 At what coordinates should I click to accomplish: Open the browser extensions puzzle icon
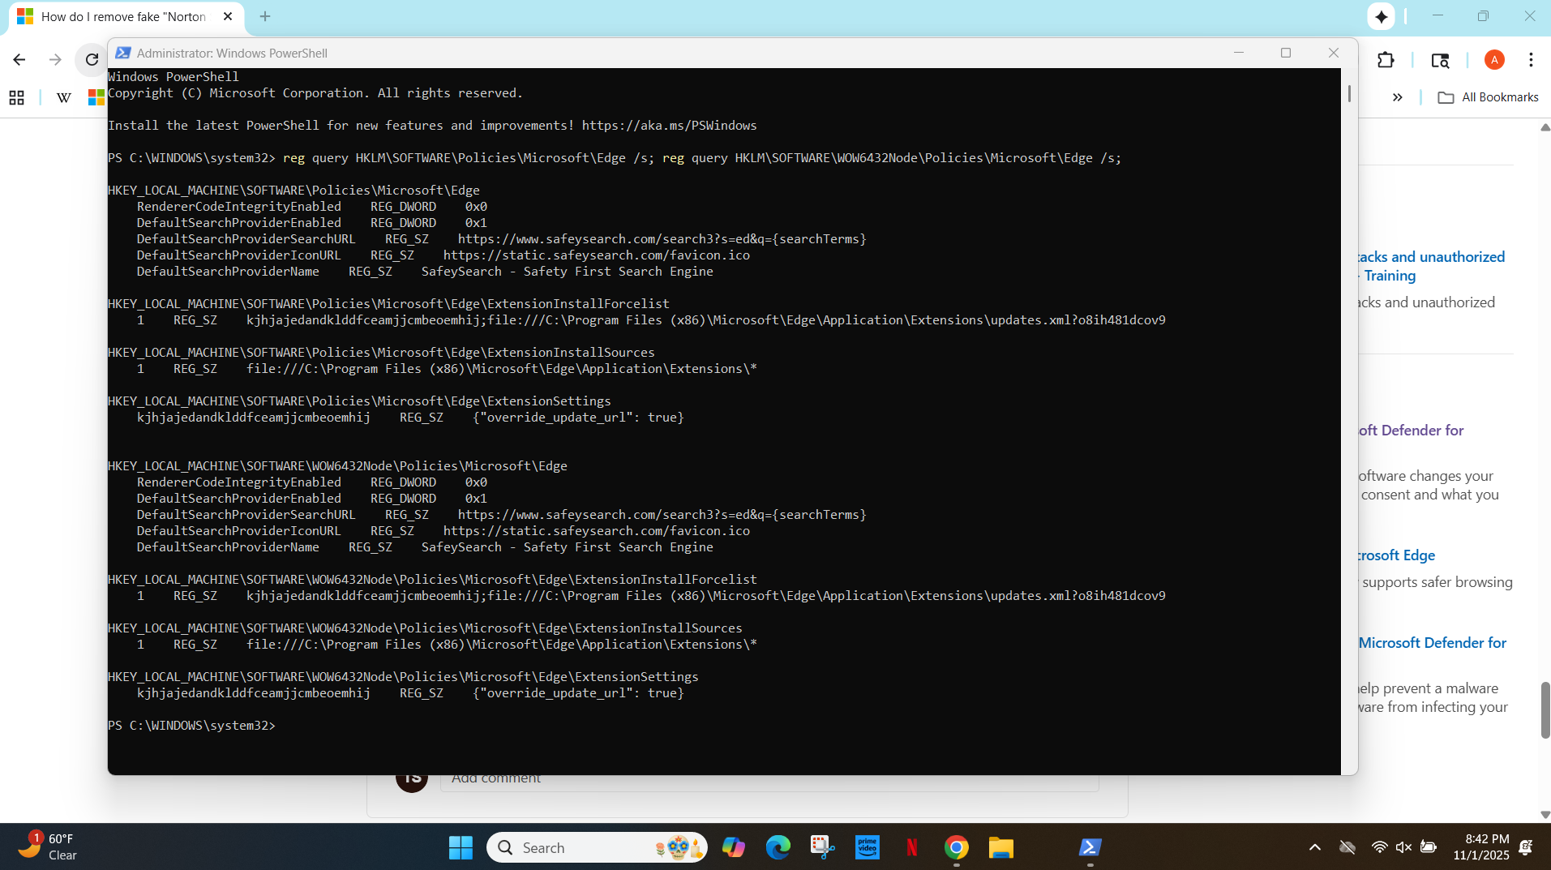click(1386, 60)
